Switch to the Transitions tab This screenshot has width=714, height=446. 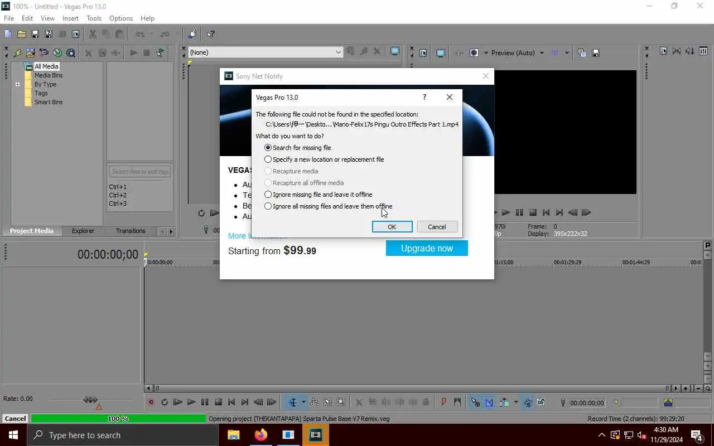click(x=131, y=231)
